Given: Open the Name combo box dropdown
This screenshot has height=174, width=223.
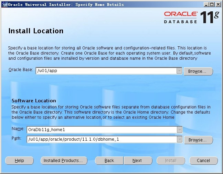Looking at the screenshot, I should (179, 130).
